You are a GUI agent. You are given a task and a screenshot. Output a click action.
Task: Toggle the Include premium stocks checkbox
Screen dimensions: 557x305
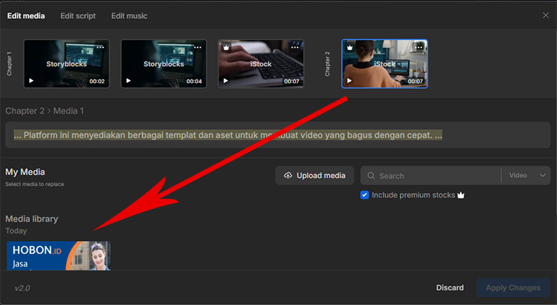pyautogui.click(x=365, y=195)
